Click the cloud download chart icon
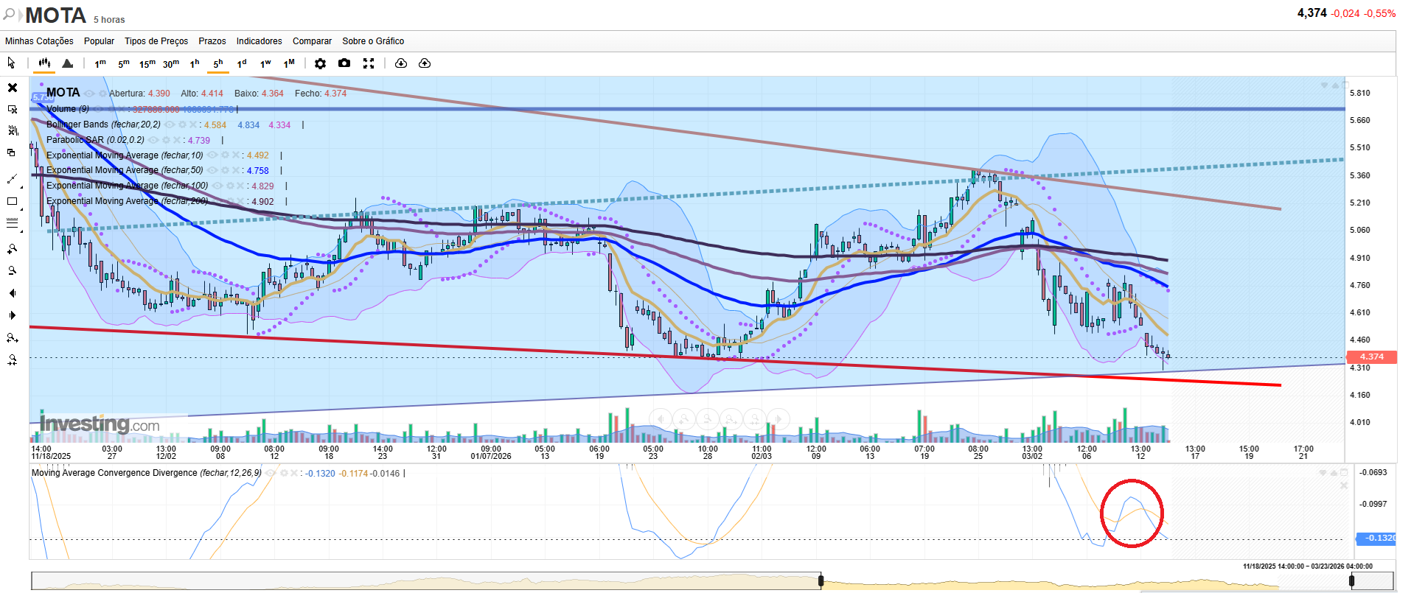1411x593 pixels. pos(401,63)
